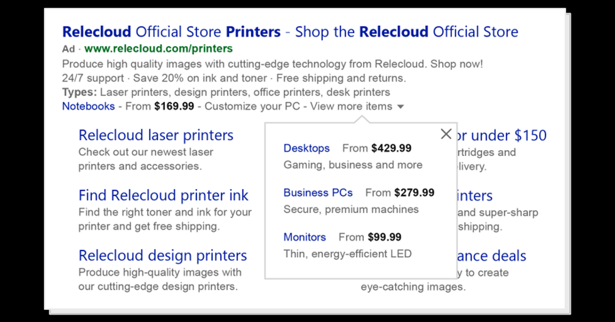This screenshot has height=322, width=615.
Task: Open "Find Relecloud printer ink"
Action: pyautogui.click(x=163, y=195)
